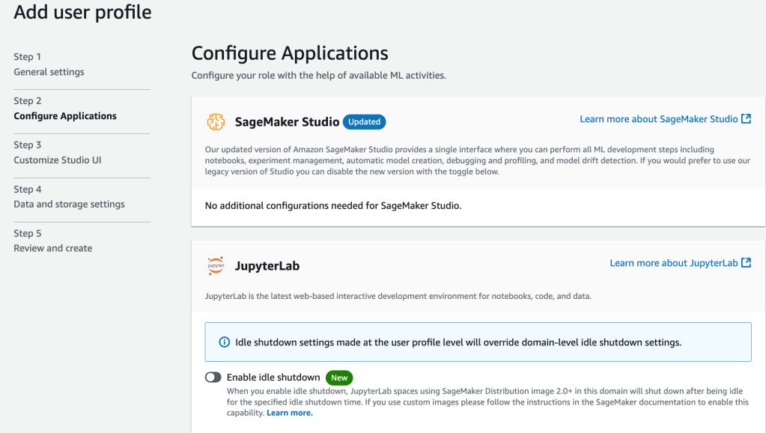Click the Configure Applications page heading
The image size is (766, 433).
tap(290, 54)
